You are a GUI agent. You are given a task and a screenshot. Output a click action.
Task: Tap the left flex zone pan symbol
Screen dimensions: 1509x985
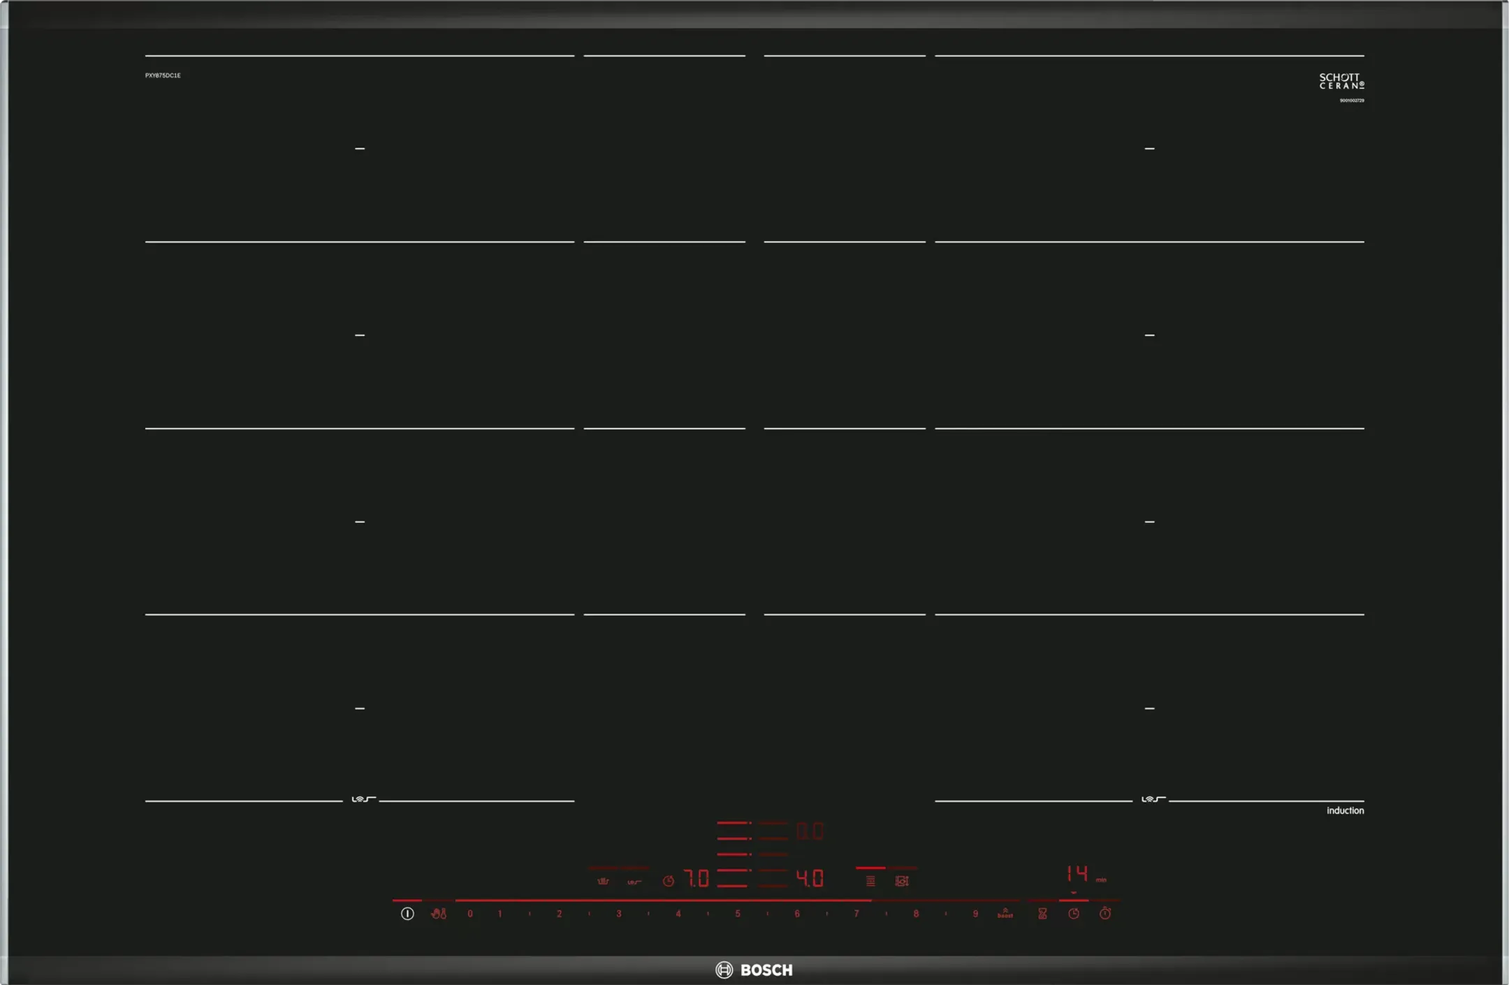363,799
